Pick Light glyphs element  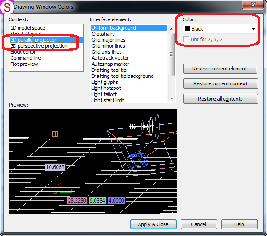(129, 82)
